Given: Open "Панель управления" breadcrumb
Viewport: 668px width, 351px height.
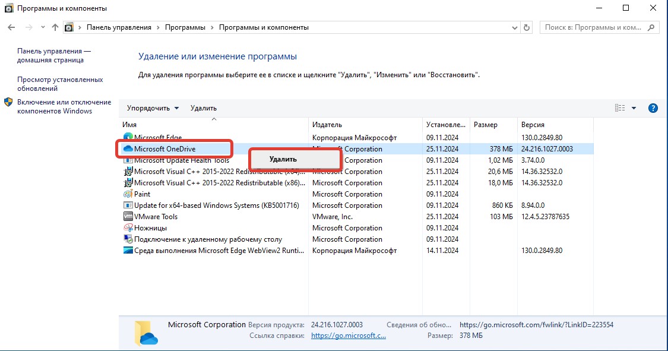Looking at the screenshot, I should click(x=119, y=27).
